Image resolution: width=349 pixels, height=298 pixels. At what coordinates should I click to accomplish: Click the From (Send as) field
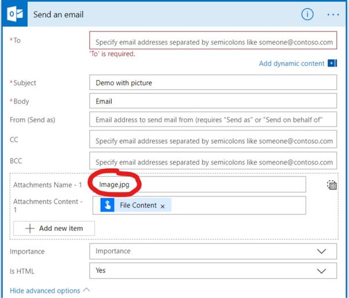point(213,119)
